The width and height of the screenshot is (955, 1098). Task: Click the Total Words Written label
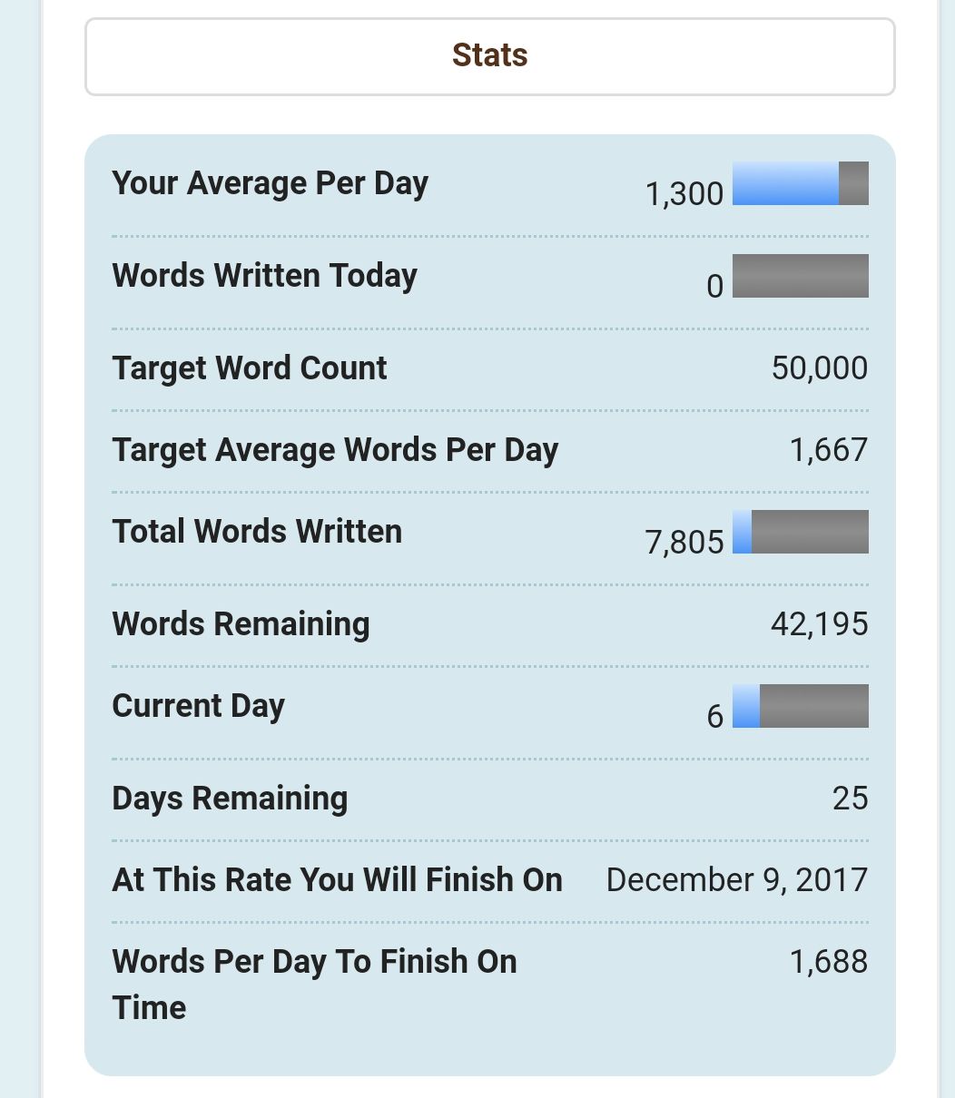click(x=257, y=532)
